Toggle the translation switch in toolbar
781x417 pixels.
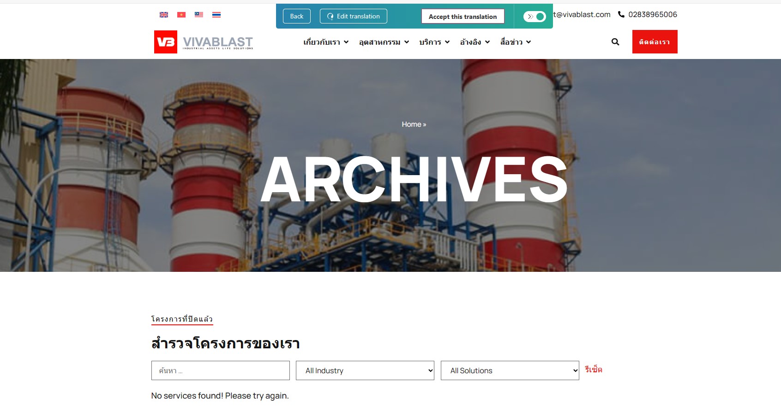pos(535,17)
